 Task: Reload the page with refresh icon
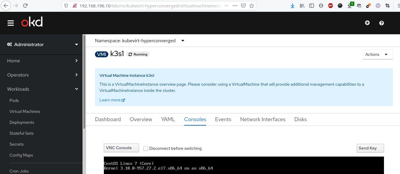(26, 6)
